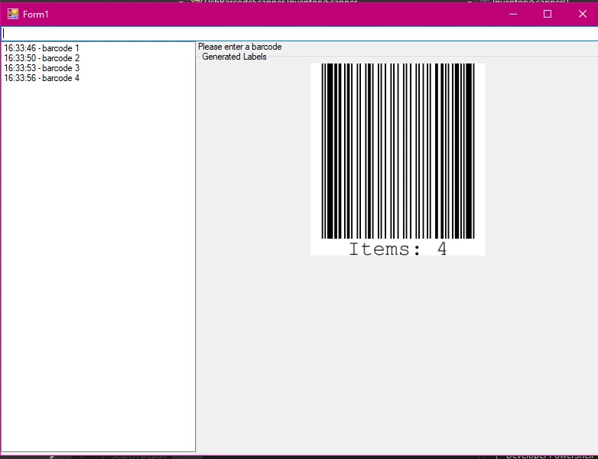Viewport: 598px width, 459px height.
Task: Click empty area in scanned barcodes list
Action: 98,268
